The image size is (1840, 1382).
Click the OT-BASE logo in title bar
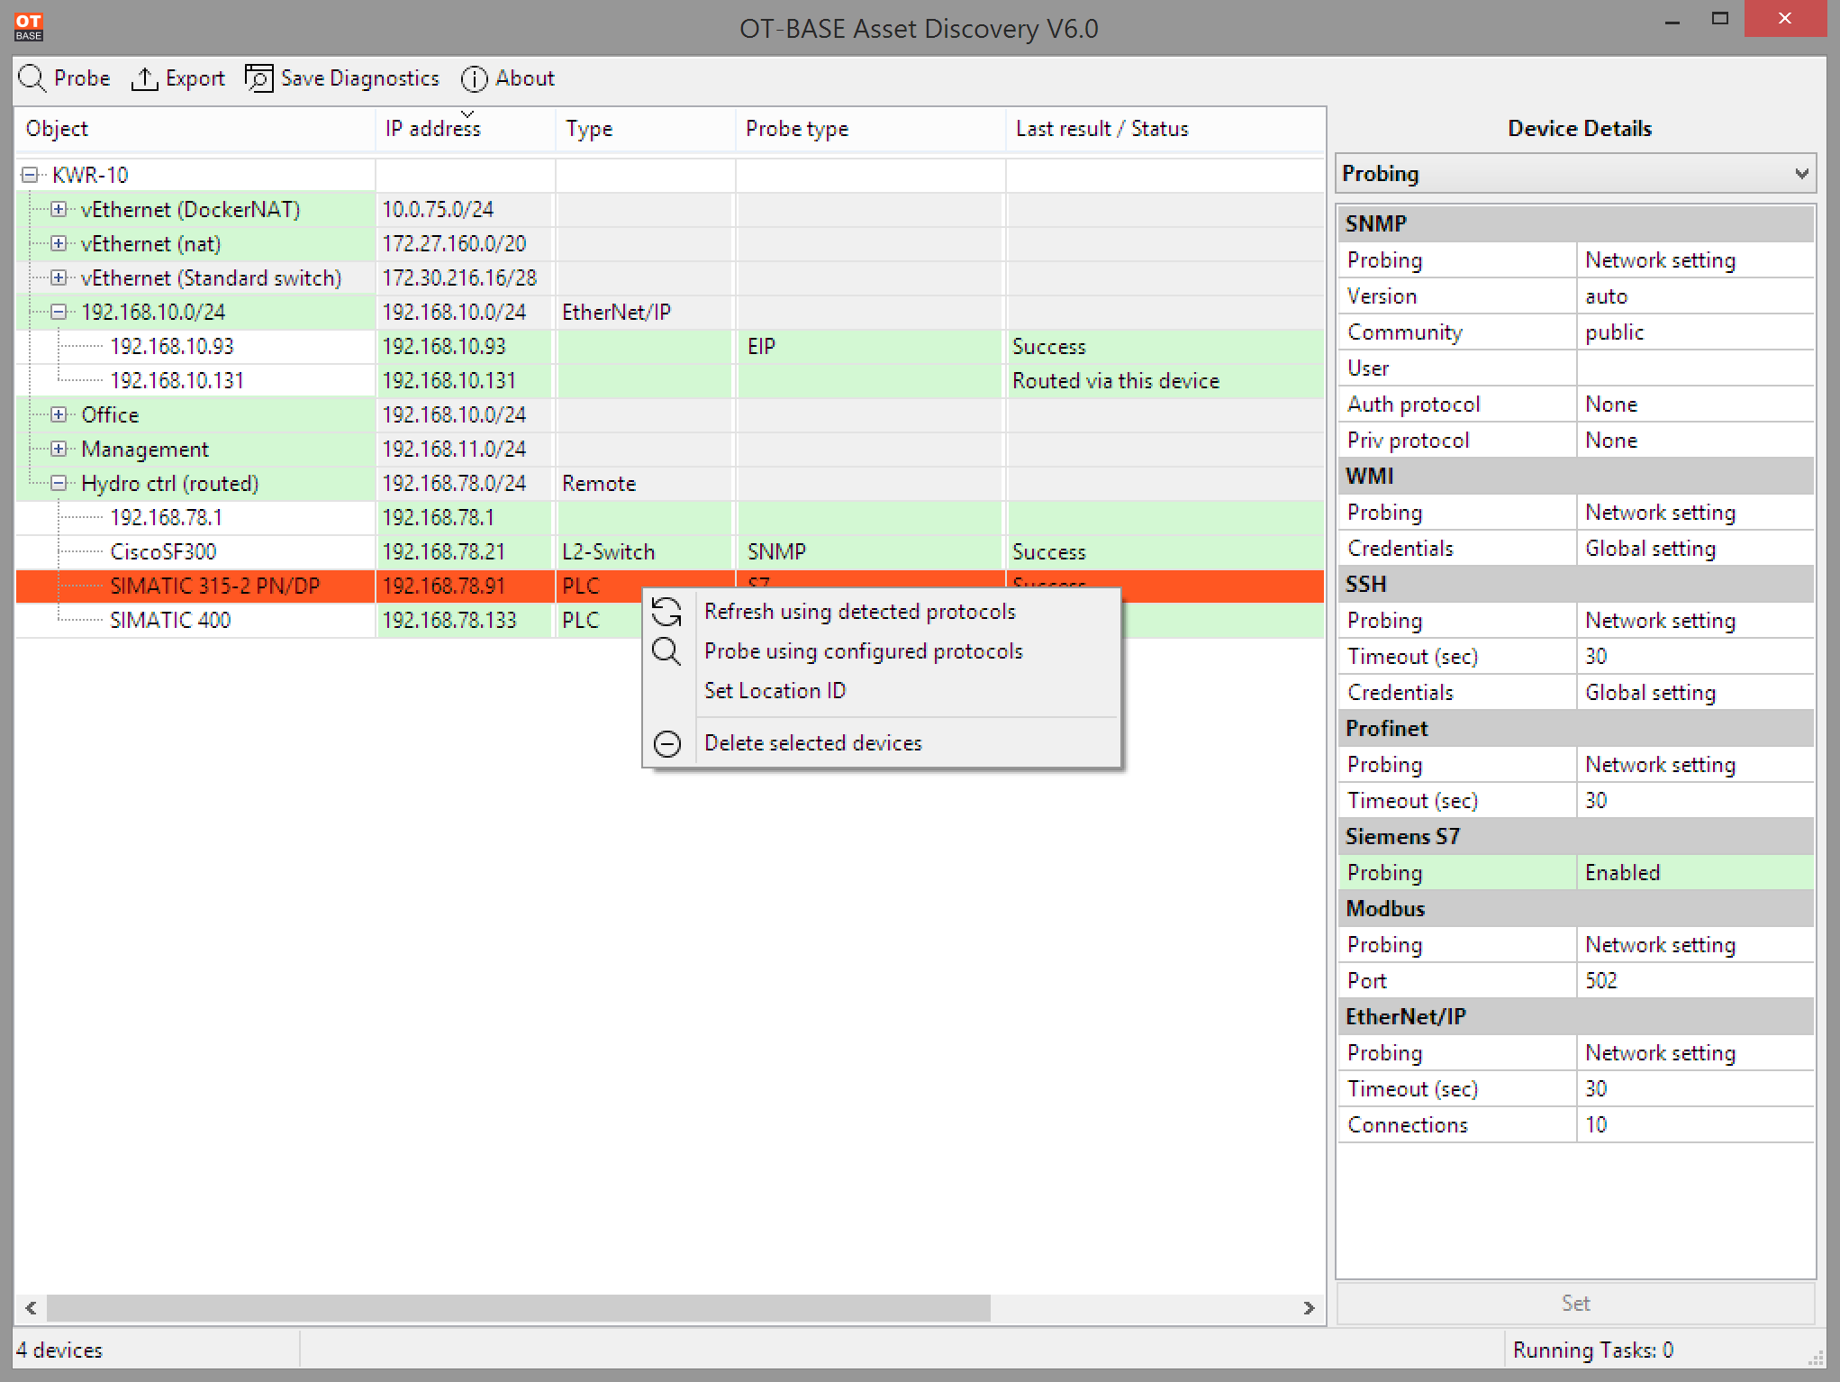(x=29, y=27)
